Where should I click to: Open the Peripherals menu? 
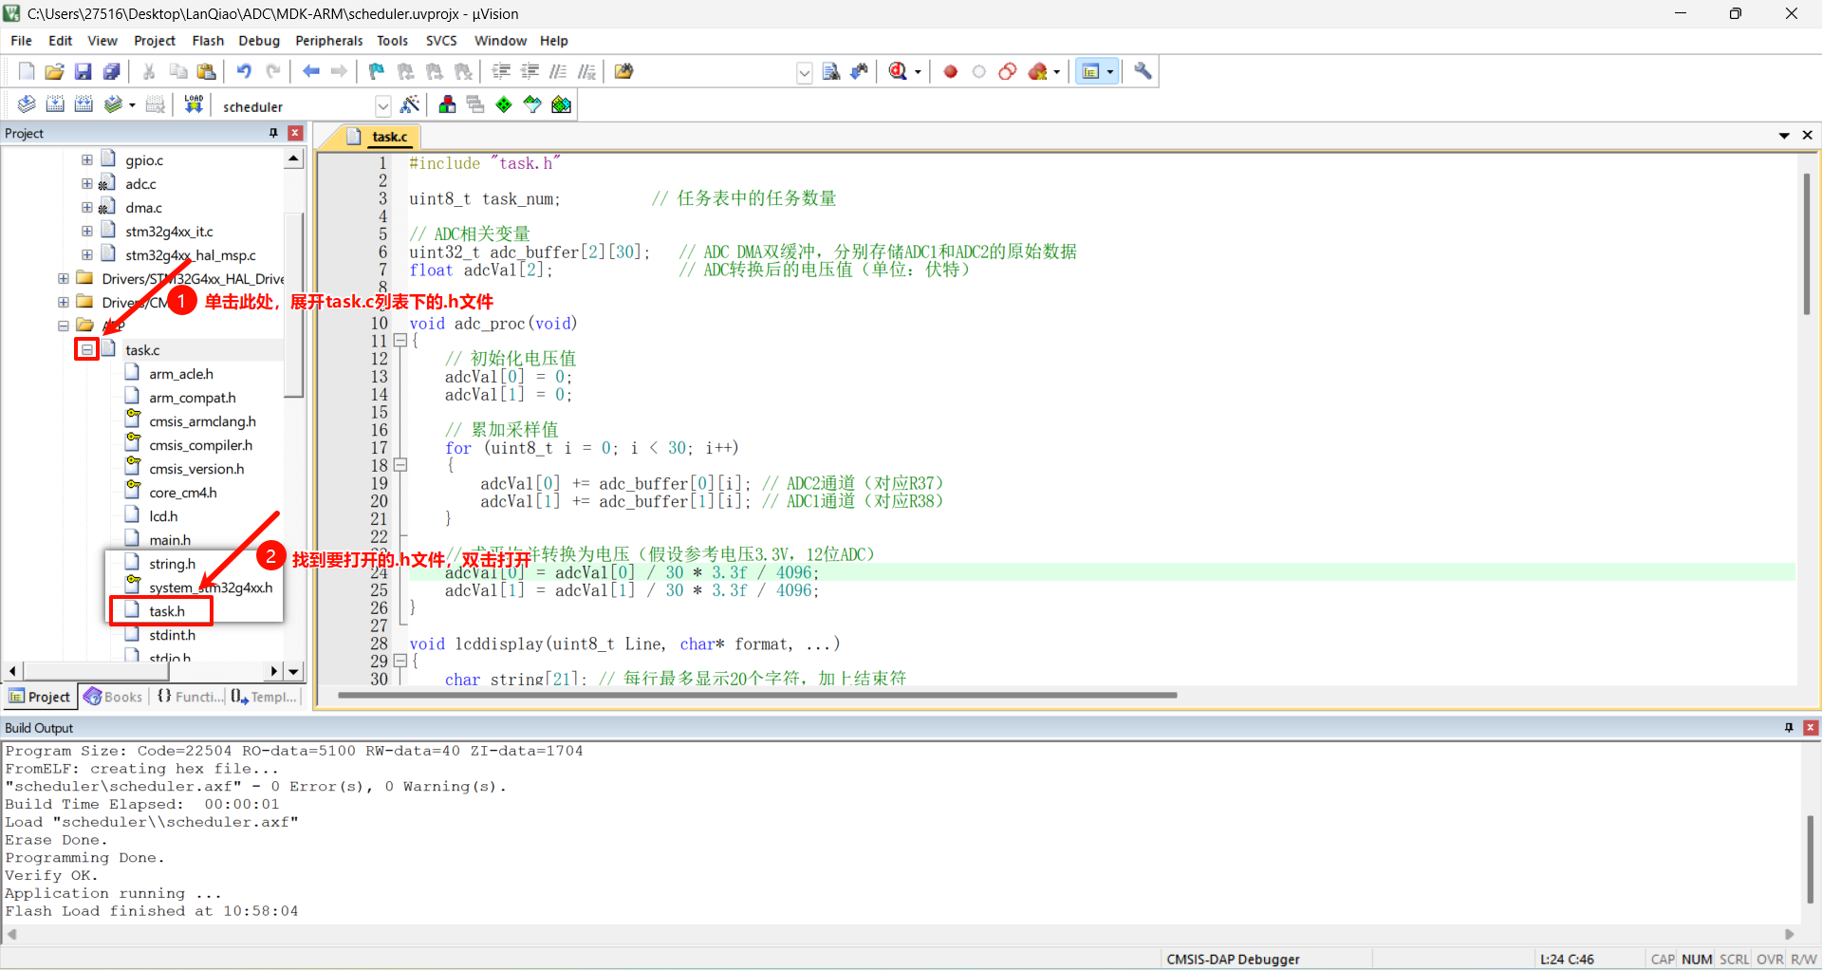(328, 41)
